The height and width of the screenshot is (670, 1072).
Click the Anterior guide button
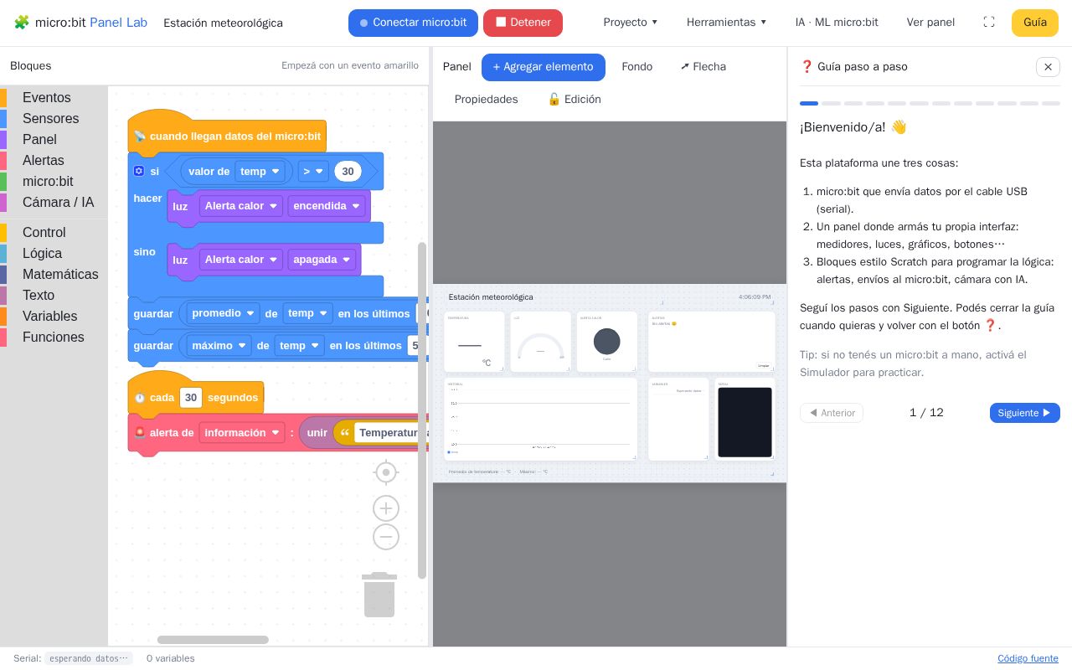(x=832, y=413)
